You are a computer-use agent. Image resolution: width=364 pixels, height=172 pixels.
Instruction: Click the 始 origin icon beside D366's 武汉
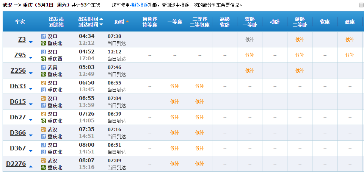(43, 130)
